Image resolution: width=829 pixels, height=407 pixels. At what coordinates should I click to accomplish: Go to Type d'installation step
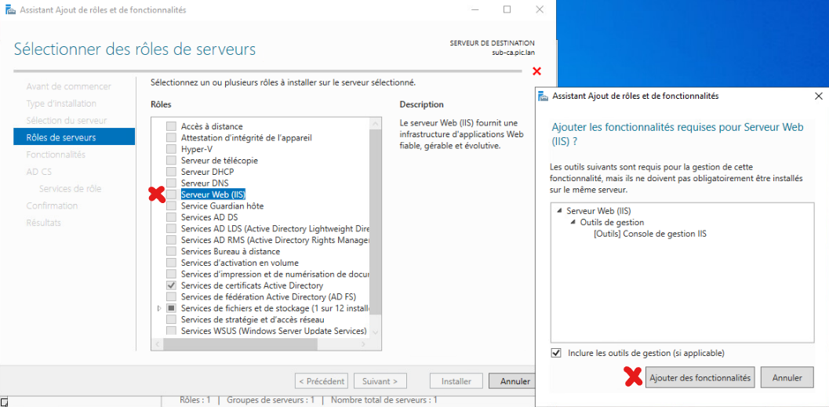[x=61, y=104]
